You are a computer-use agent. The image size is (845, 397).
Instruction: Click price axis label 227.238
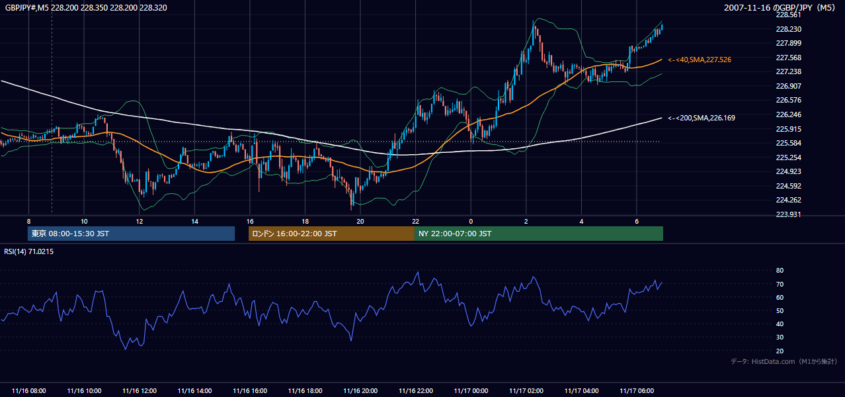787,71
